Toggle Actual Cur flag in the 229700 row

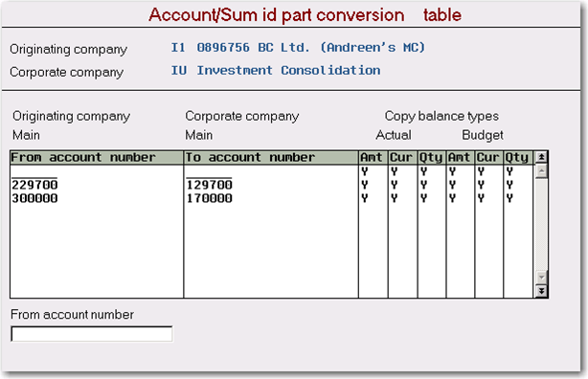pos(394,185)
